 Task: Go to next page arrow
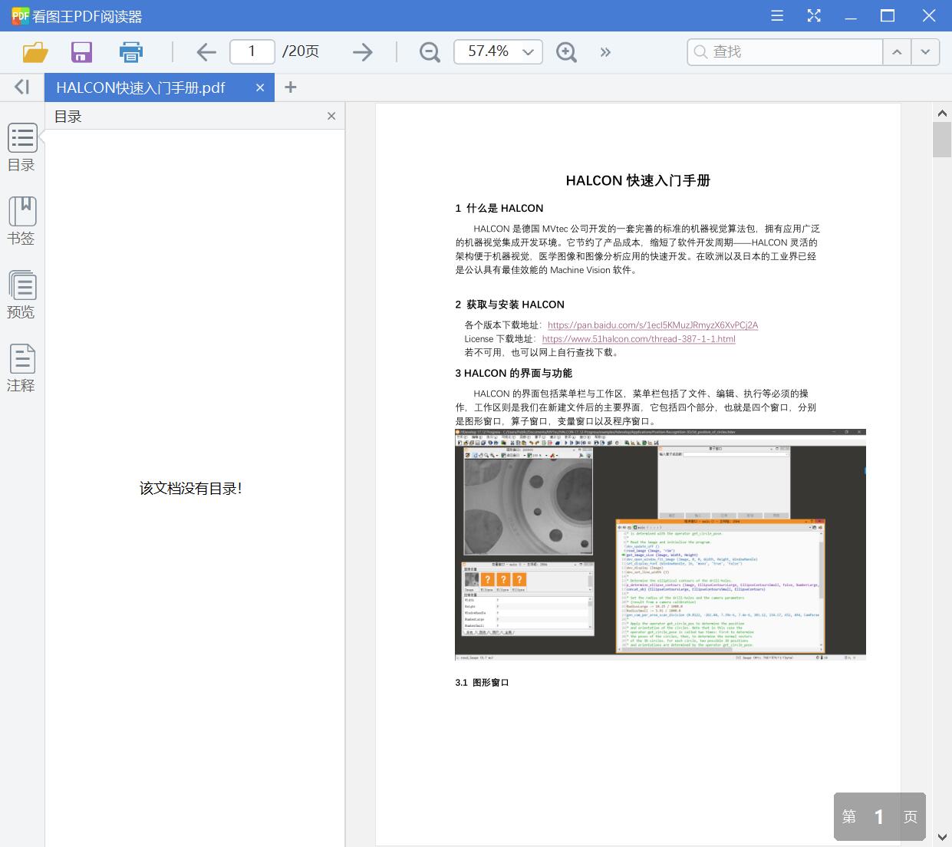tap(362, 52)
